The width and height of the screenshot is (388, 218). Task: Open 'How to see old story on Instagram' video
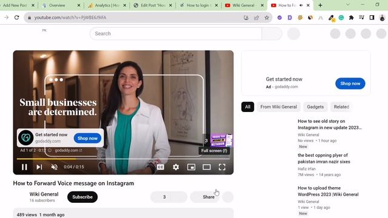[330, 124]
